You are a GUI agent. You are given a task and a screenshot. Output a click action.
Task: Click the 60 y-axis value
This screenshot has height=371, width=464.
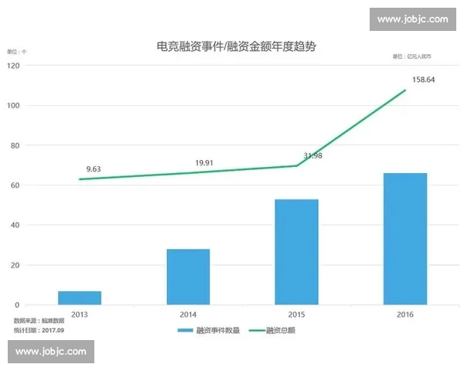click(15, 185)
